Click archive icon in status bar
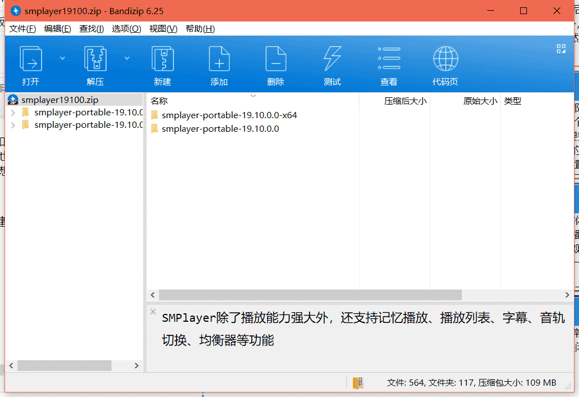 pos(358,383)
